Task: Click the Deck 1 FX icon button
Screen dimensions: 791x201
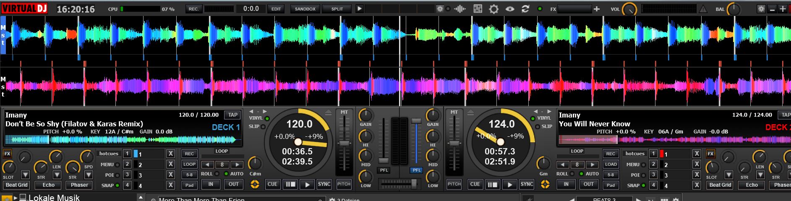Action: [7, 154]
